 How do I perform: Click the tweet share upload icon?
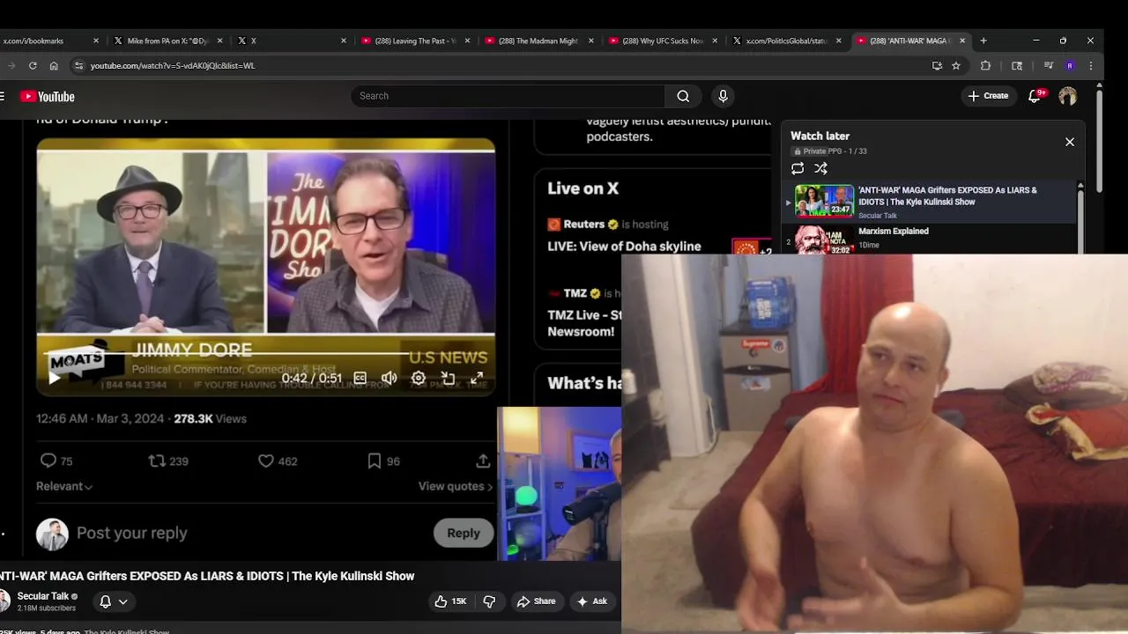tap(483, 461)
